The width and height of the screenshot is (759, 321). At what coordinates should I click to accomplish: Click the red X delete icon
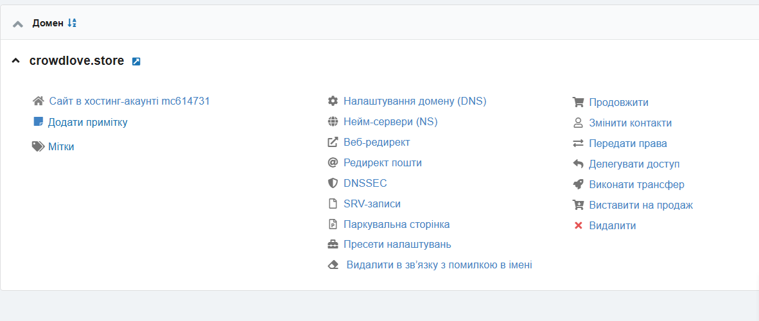click(x=578, y=225)
